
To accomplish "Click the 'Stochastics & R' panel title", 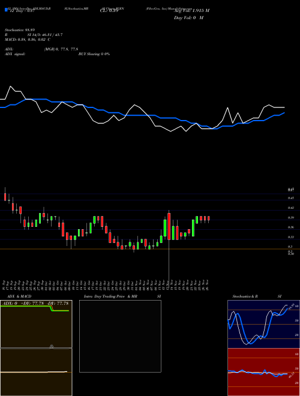I will coord(245,296).
